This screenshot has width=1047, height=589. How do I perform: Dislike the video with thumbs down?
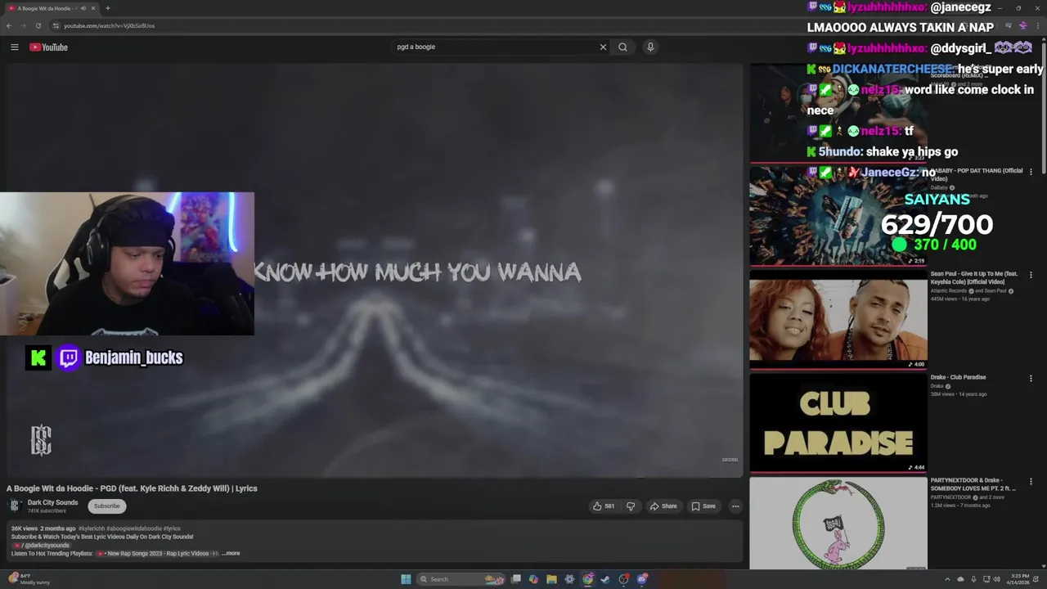tap(631, 506)
